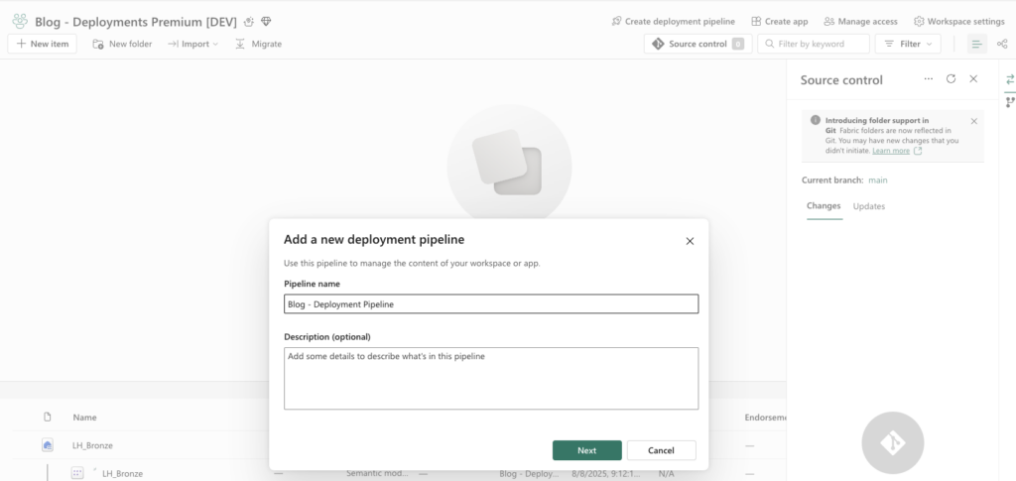The width and height of the screenshot is (1016, 481).
Task: Click the premium diamond icon beside workspace title
Action: (266, 22)
